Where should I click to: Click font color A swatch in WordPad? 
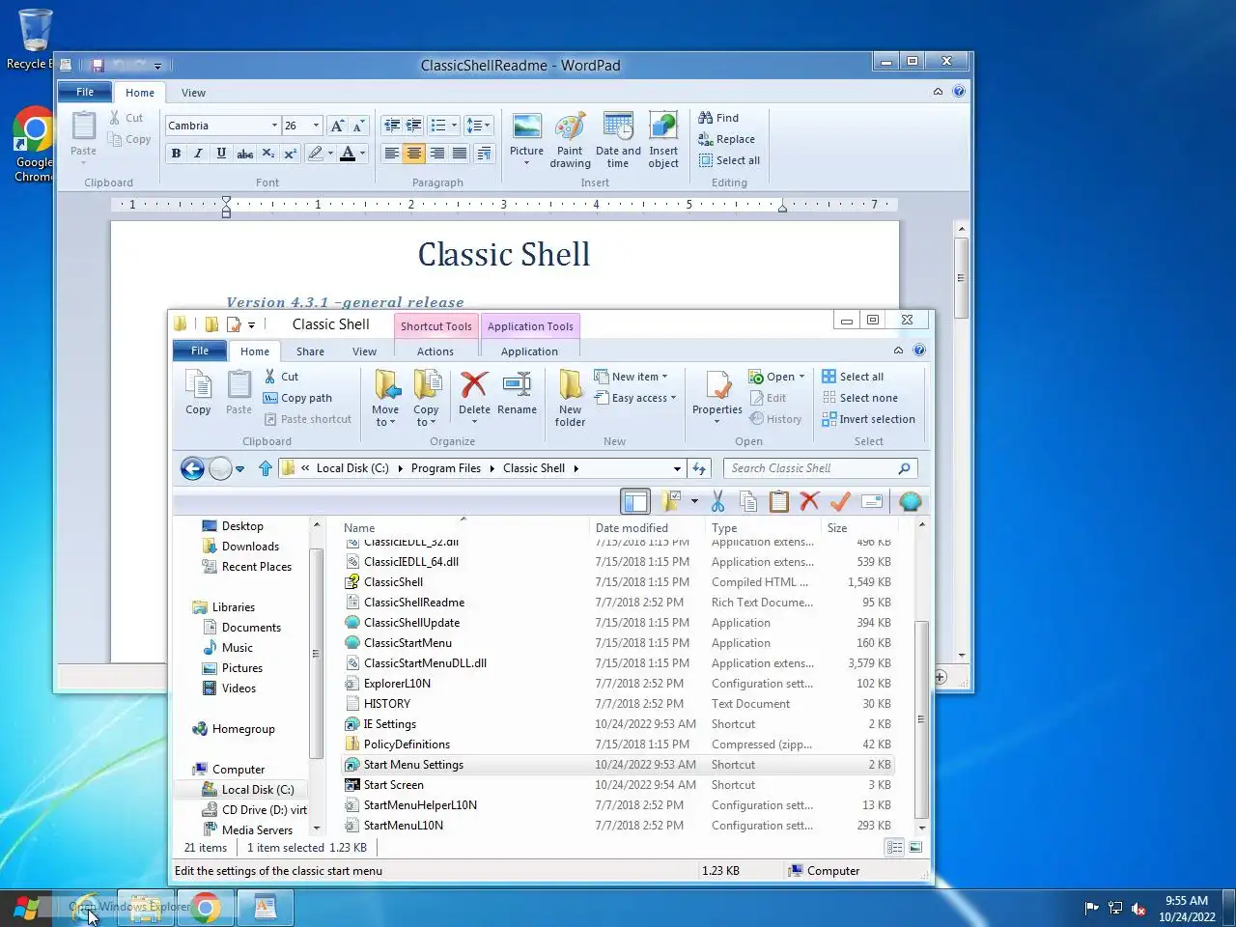348,154
